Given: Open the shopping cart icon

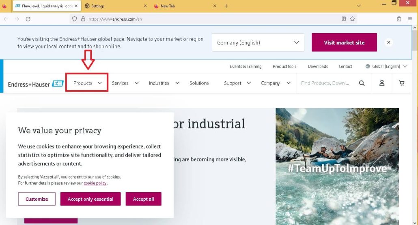Looking at the screenshot, I should 401,83.
